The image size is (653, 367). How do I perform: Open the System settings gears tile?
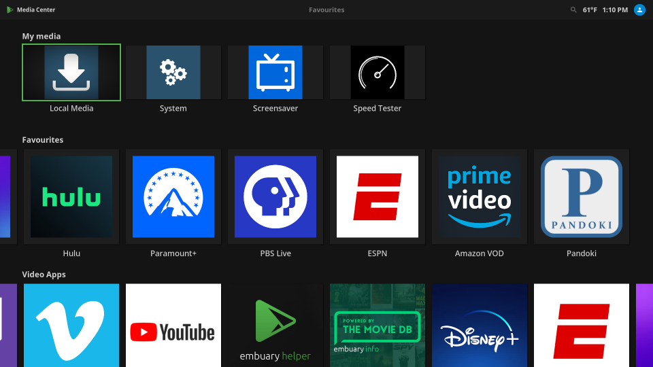[173, 73]
